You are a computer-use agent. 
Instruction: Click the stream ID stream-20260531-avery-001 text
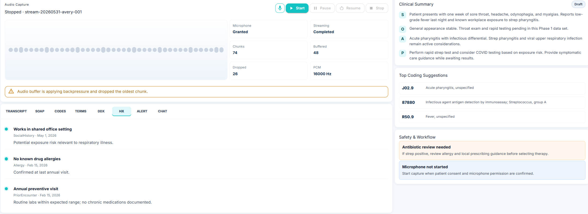[53, 12]
